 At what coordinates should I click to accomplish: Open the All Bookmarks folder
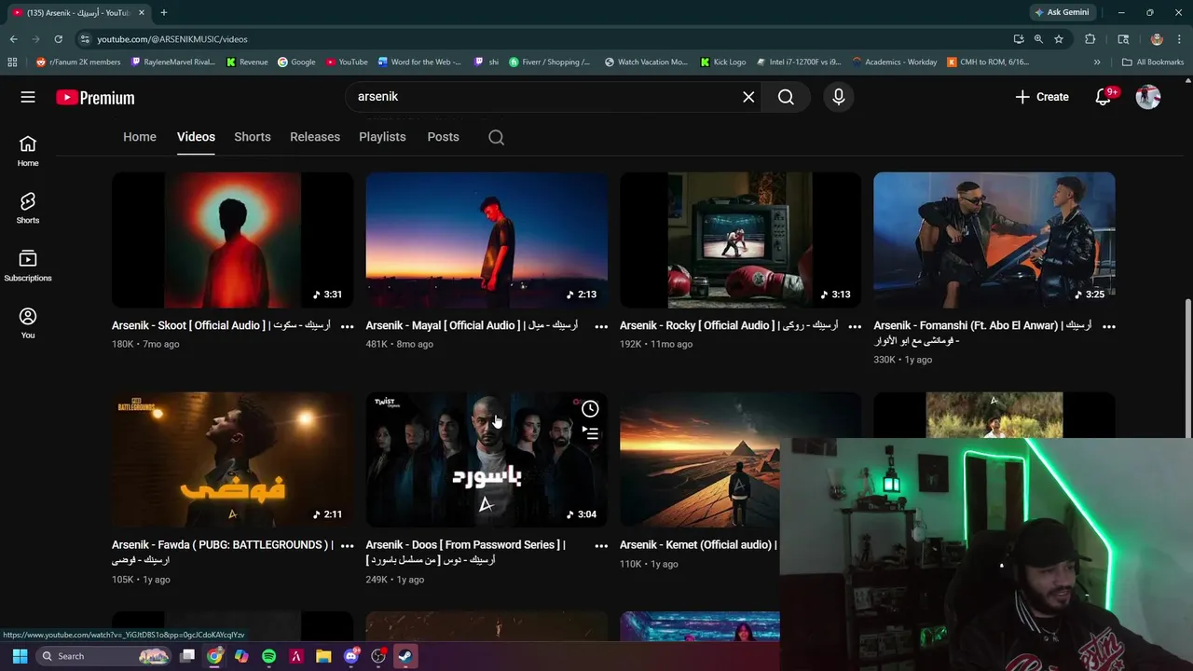click(x=1153, y=62)
